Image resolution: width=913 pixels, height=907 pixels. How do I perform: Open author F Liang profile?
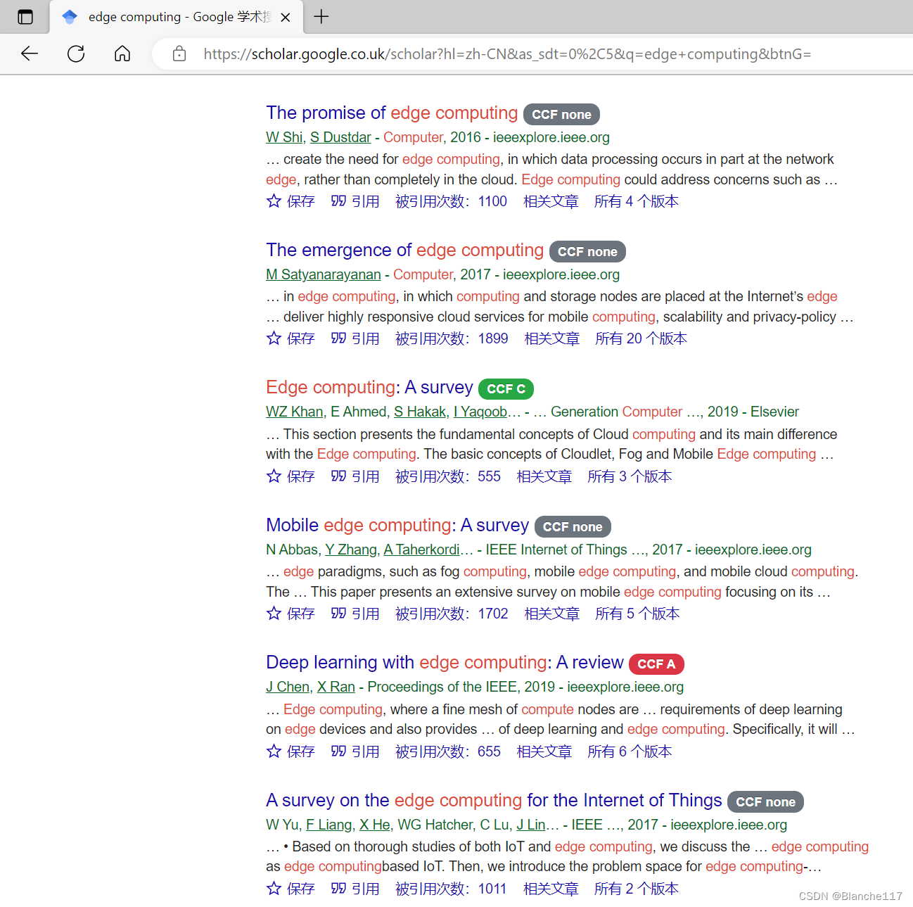(x=329, y=825)
